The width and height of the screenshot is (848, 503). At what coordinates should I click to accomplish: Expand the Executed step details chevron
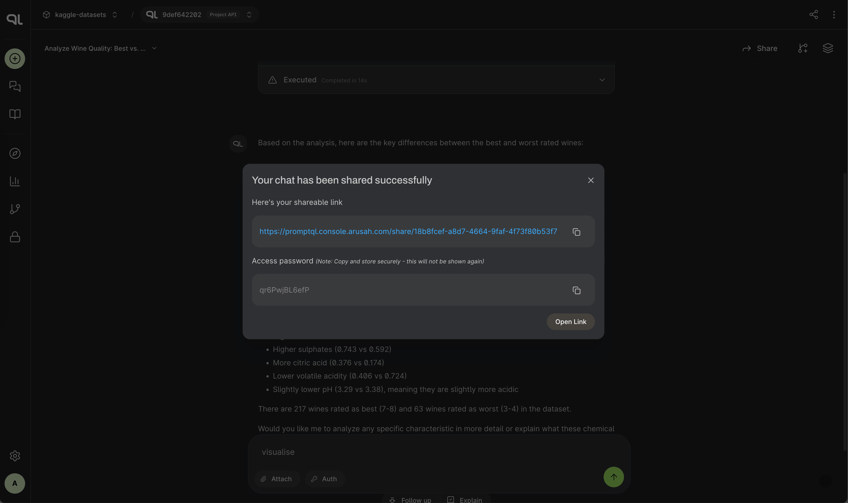point(602,80)
